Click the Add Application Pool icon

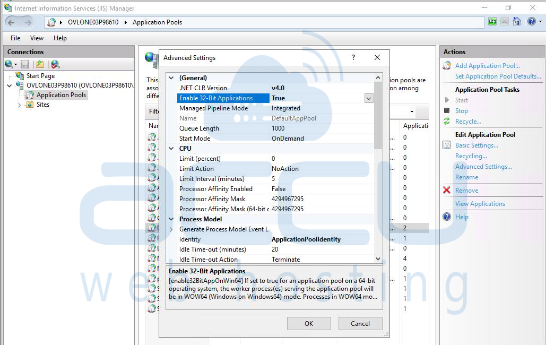point(447,65)
